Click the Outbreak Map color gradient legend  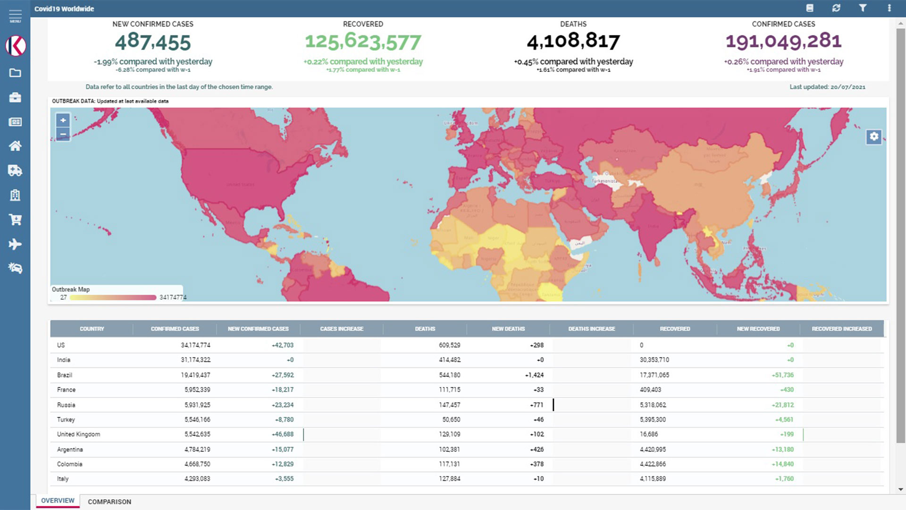tap(113, 297)
